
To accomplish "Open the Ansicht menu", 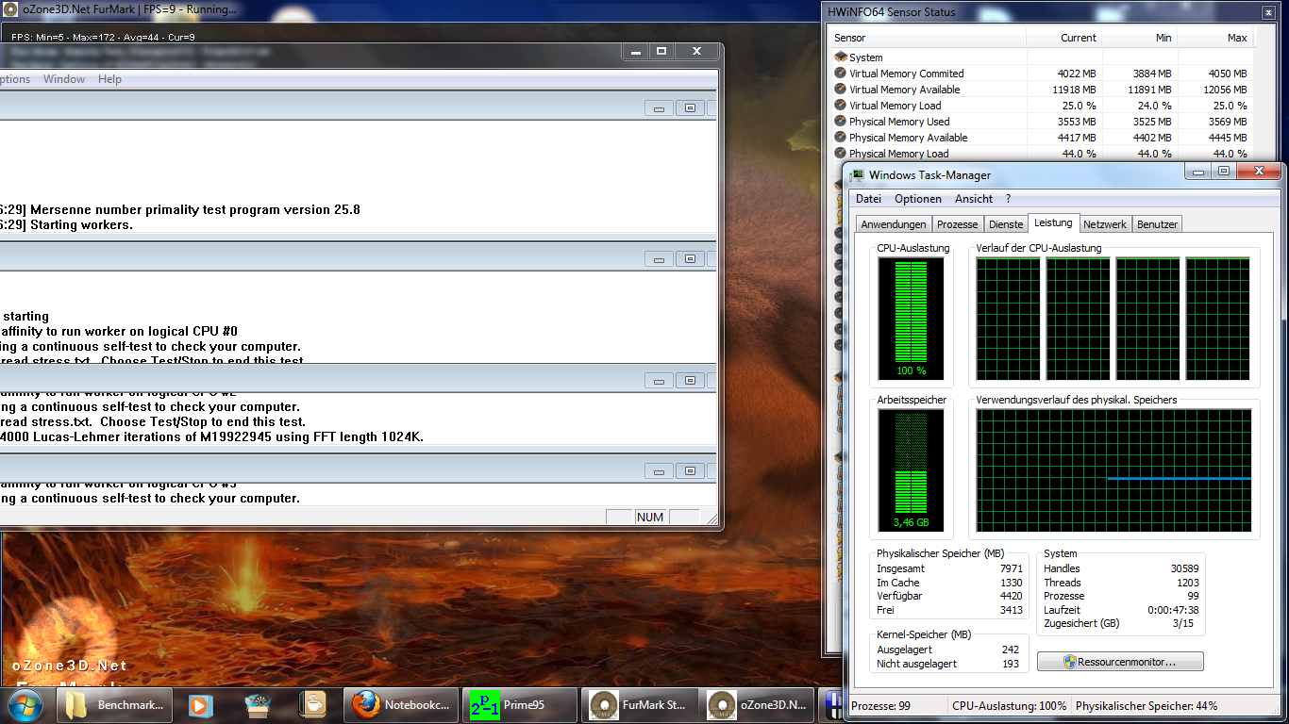I will point(973,199).
